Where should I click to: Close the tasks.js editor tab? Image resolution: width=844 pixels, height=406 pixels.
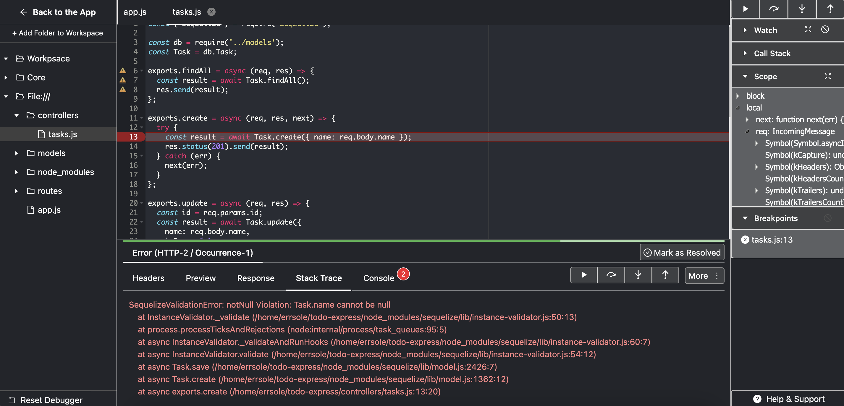tap(212, 12)
